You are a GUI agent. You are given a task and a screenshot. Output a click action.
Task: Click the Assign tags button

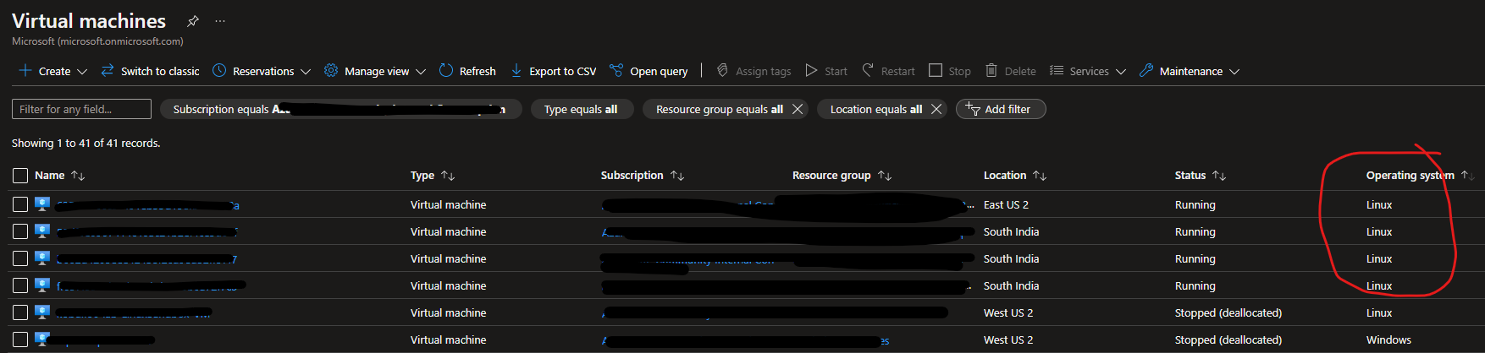(754, 71)
